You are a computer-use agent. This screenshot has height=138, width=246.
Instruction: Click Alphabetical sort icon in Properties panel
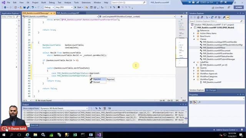[x=195, y=102]
